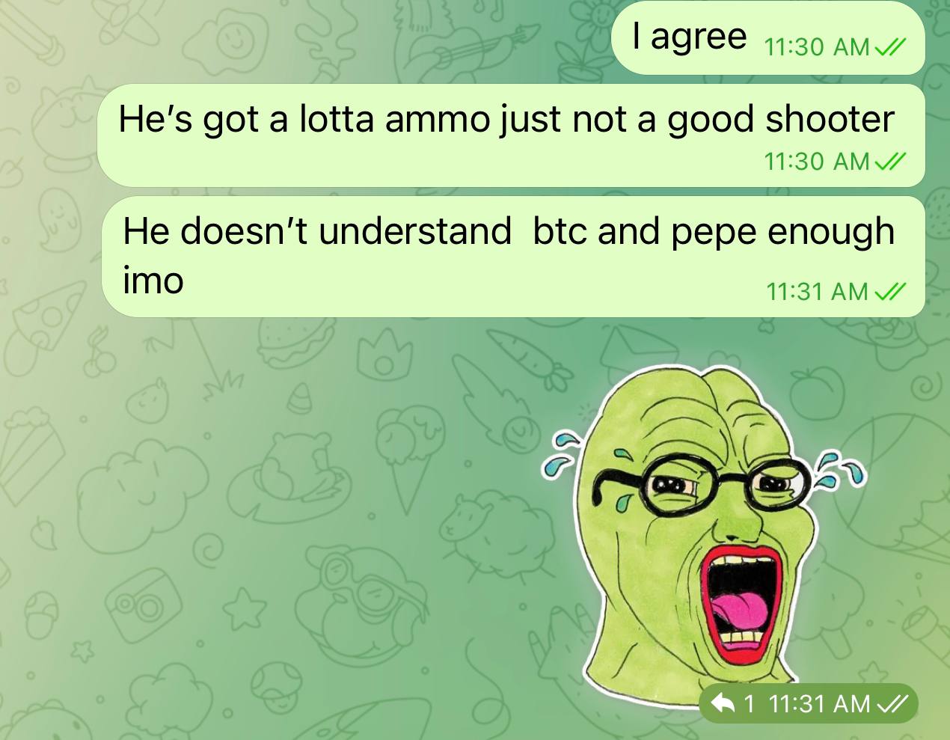Click the 11:31 AM time on the sticker badge
This screenshot has width=950, height=740.
click(819, 704)
